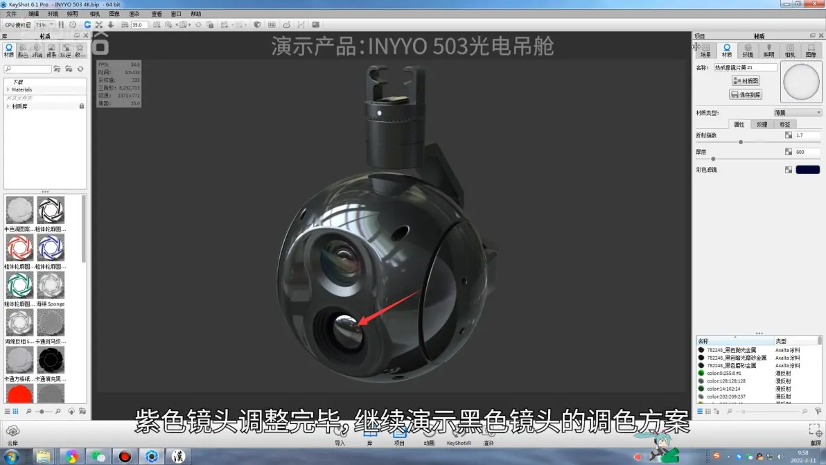Switch project panel to 环境 tab
This screenshot has height=465, width=826.
748,51
